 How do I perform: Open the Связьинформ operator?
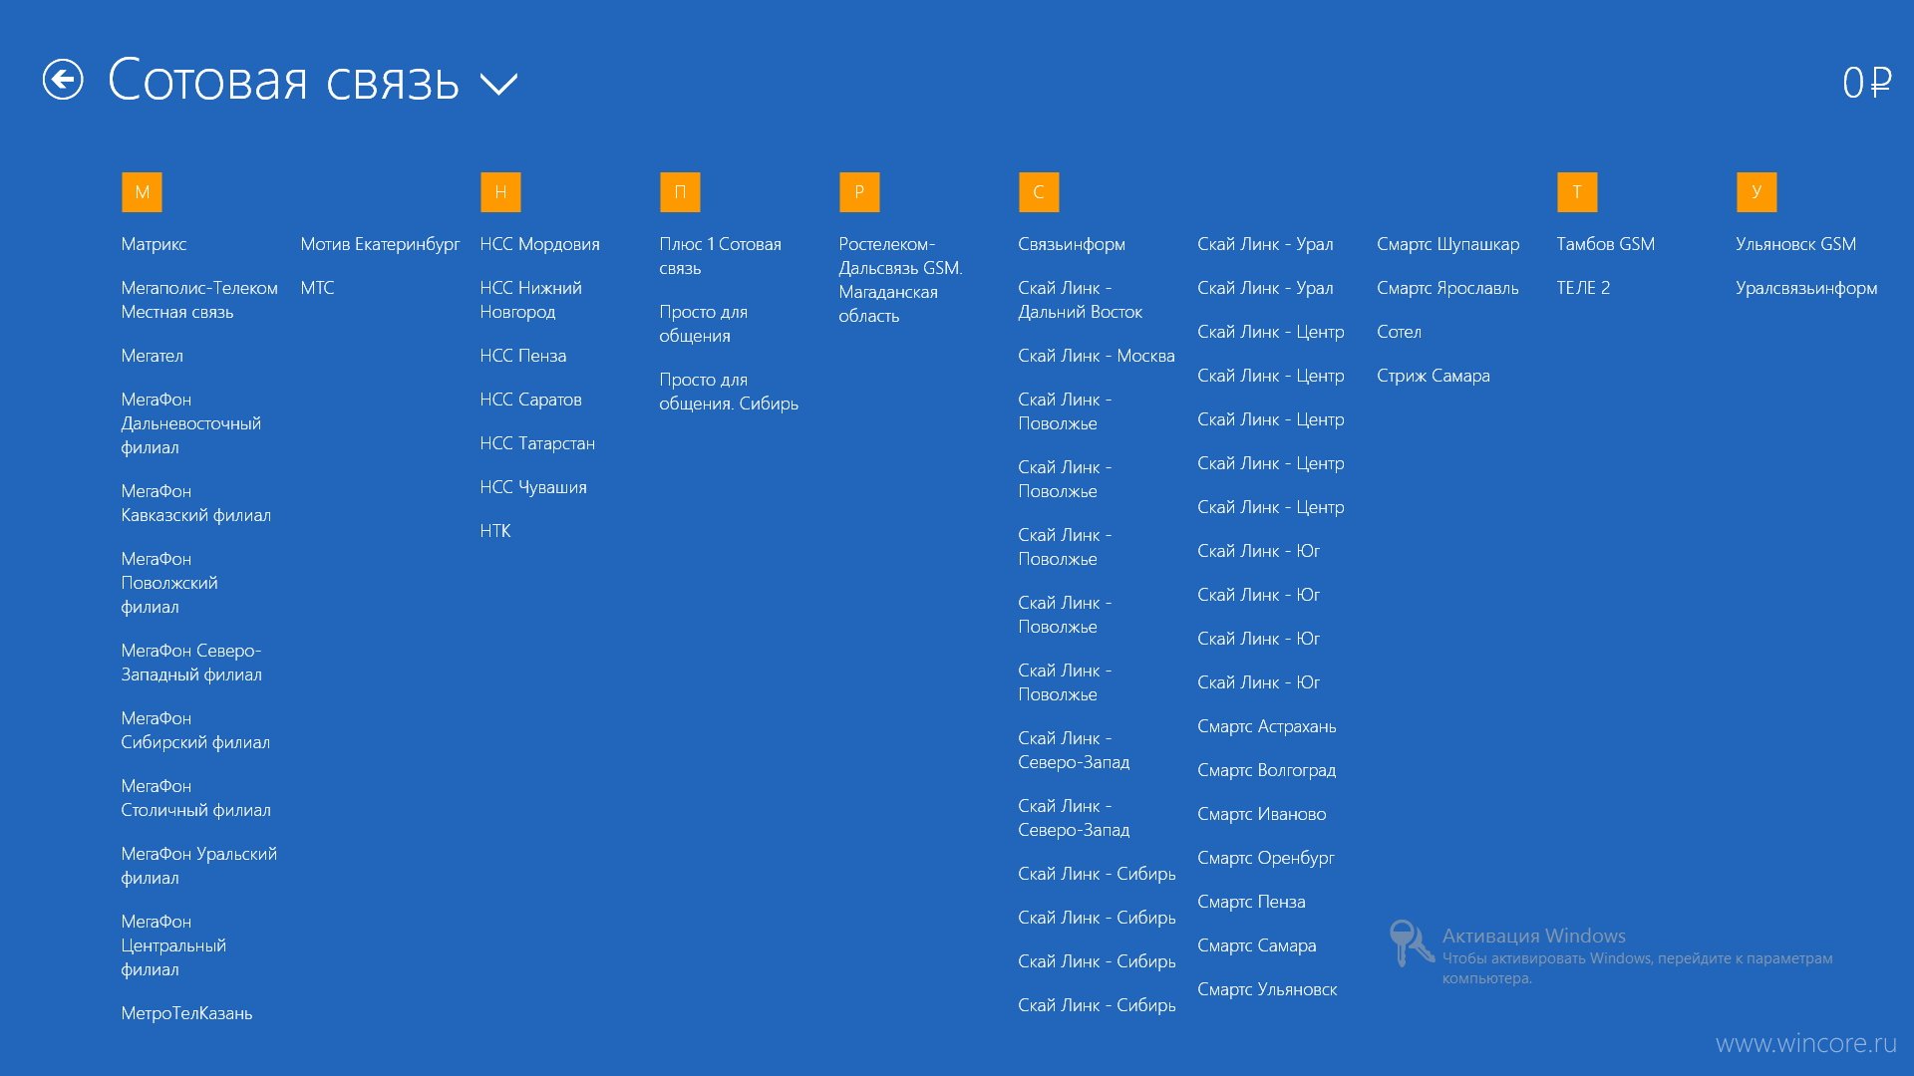point(1071,244)
